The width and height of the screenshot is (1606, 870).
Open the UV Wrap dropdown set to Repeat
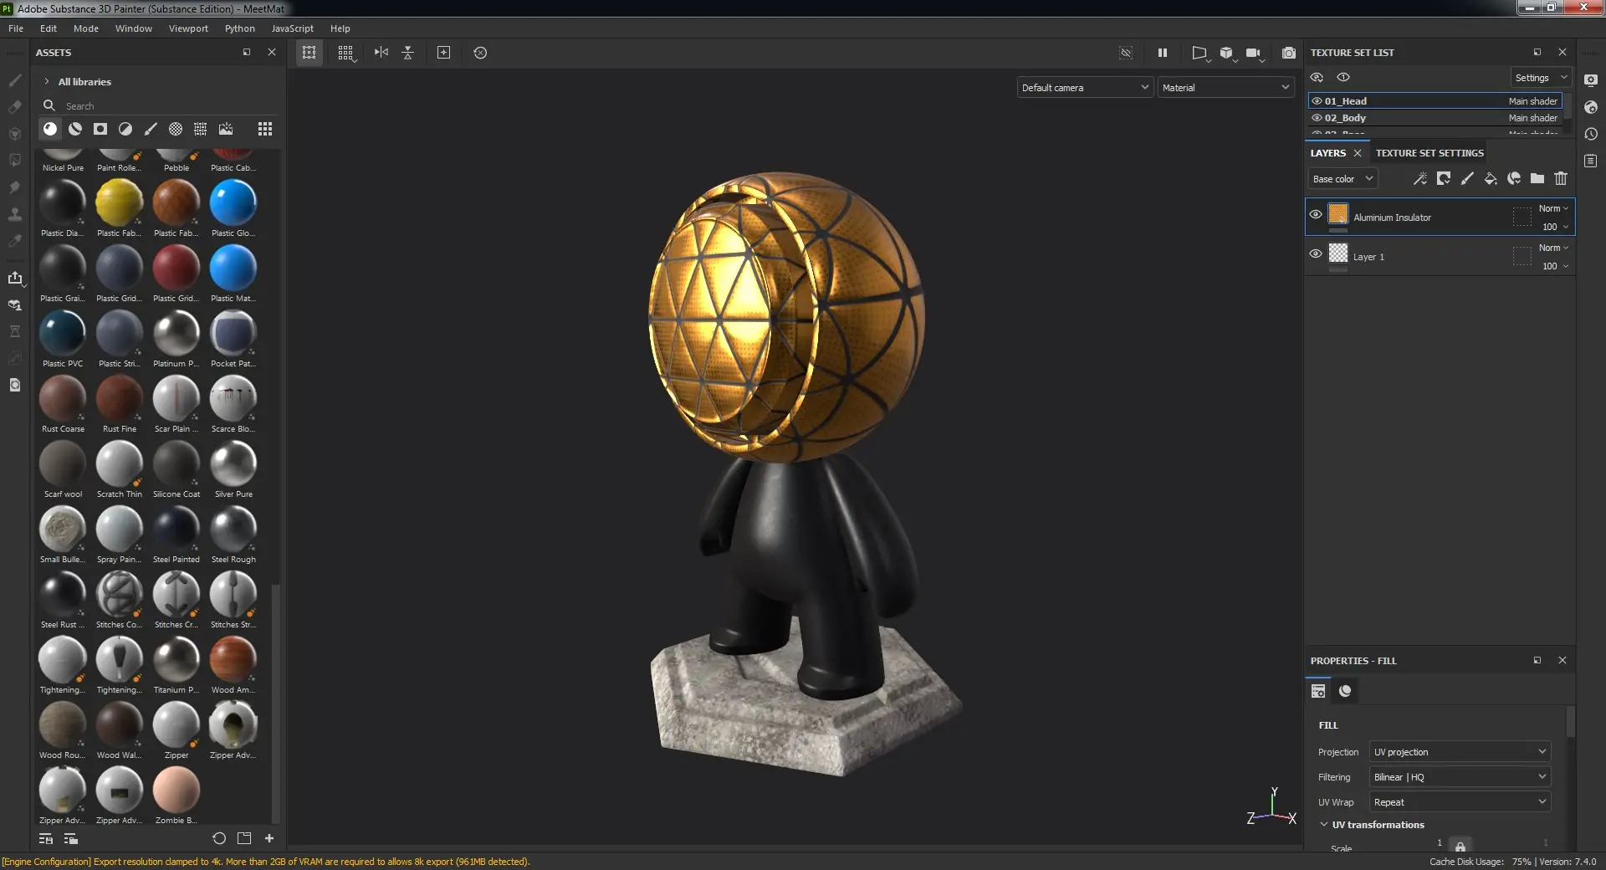pyautogui.click(x=1460, y=801)
